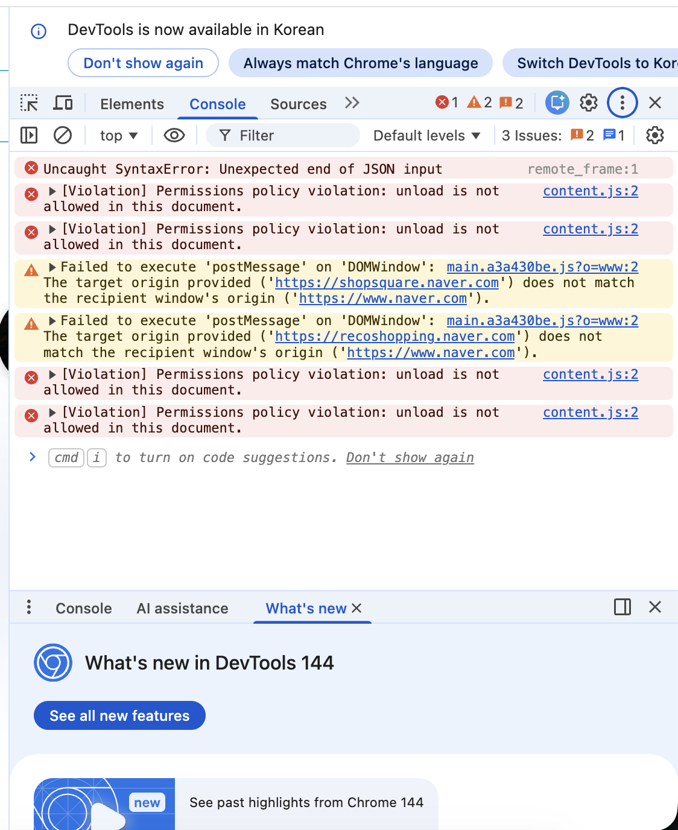Expand the recoshopping postMessage warning
Image resolution: width=678 pixels, height=830 pixels.
[x=52, y=321]
